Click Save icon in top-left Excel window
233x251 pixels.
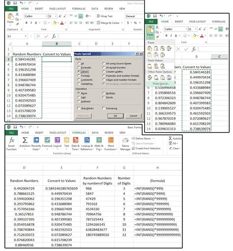point(15,3)
